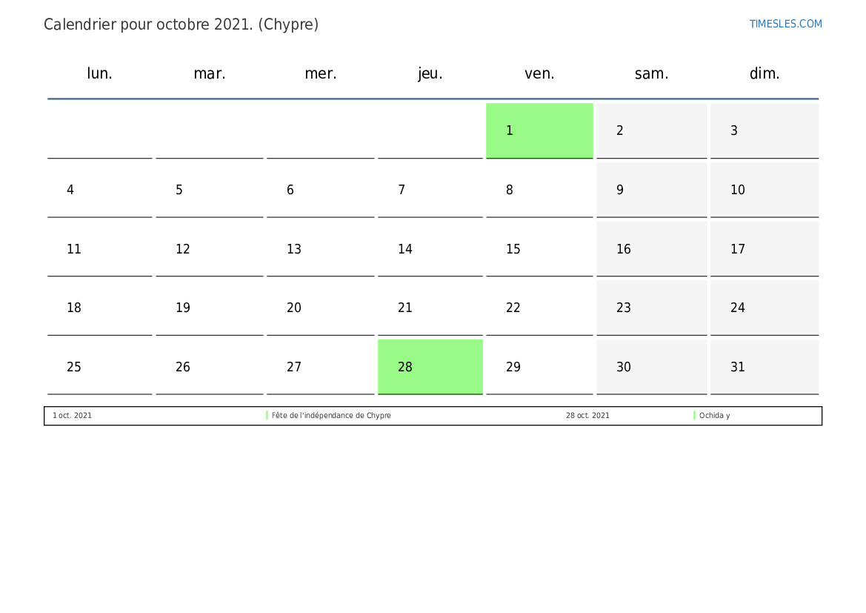Click the 'jeu.' weekday header
This screenshot has height=613, width=866.
[430, 73]
